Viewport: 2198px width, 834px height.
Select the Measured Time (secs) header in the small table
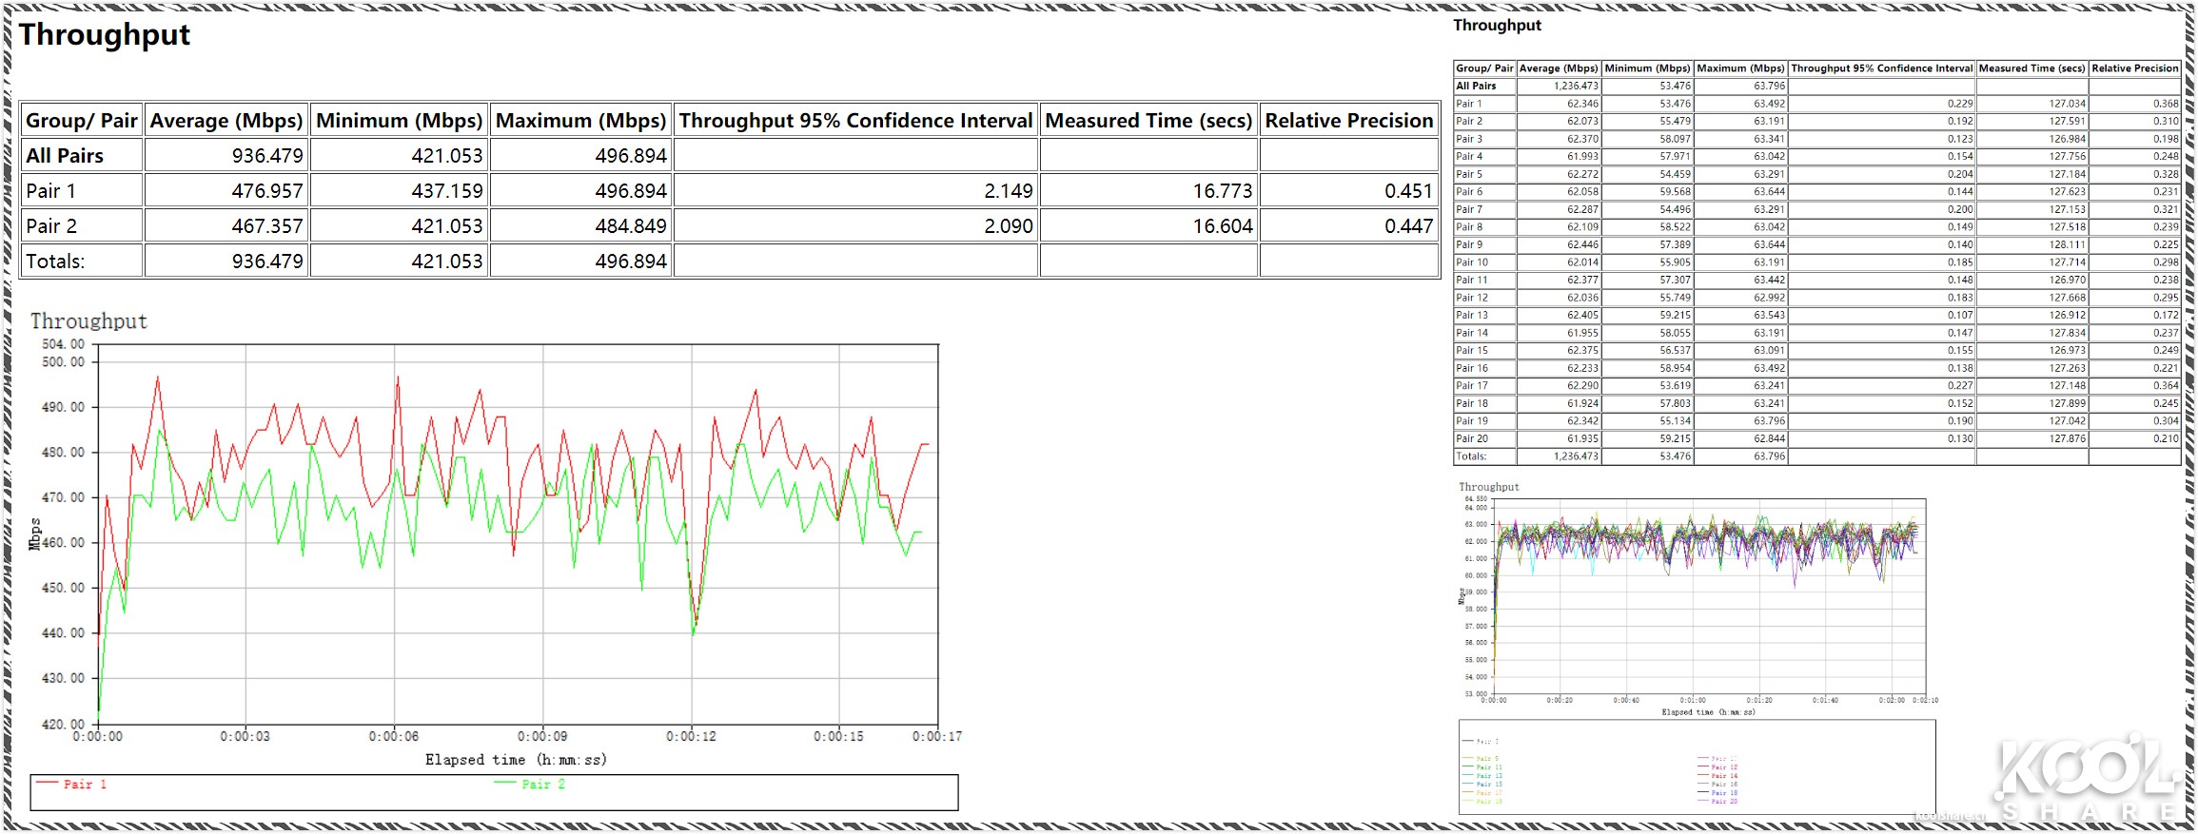(2031, 68)
